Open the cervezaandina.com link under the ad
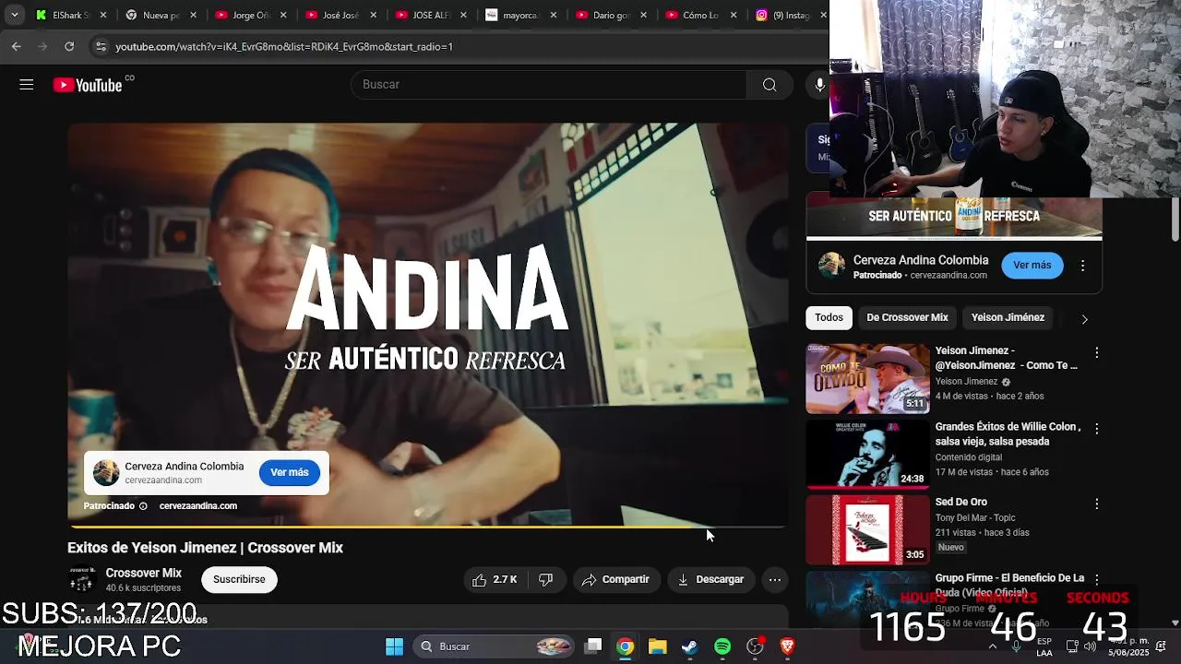The width and height of the screenshot is (1181, 664). (198, 505)
